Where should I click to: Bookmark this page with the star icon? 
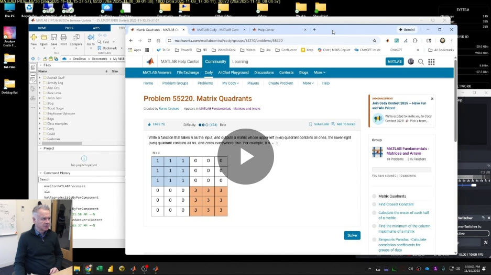pos(374,40)
